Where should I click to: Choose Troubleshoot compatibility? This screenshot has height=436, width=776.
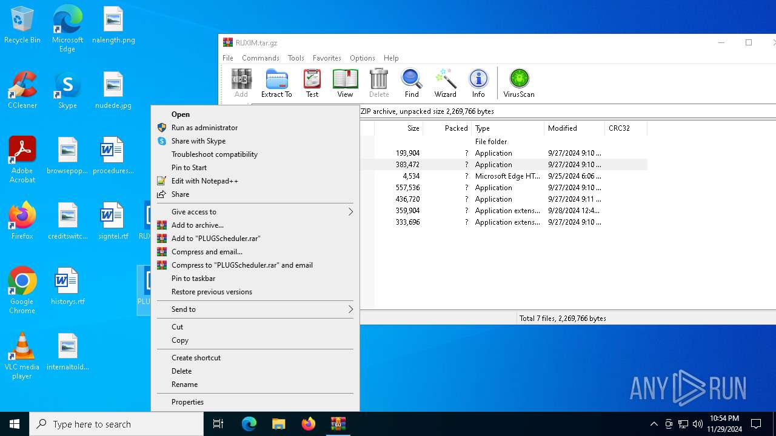255,154
